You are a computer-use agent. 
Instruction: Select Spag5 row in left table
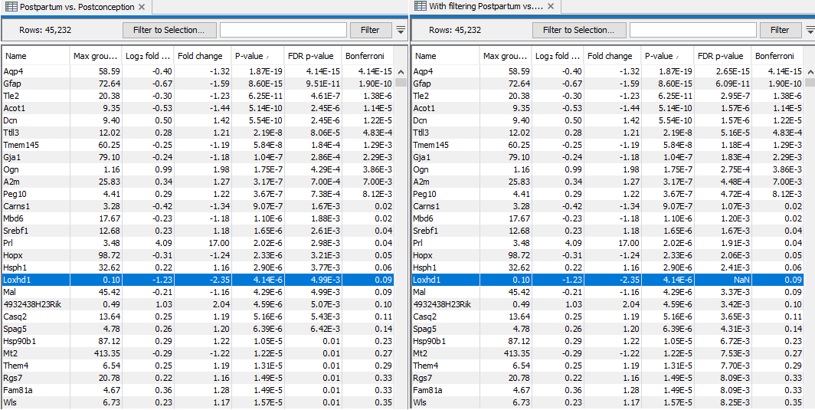(x=198, y=330)
